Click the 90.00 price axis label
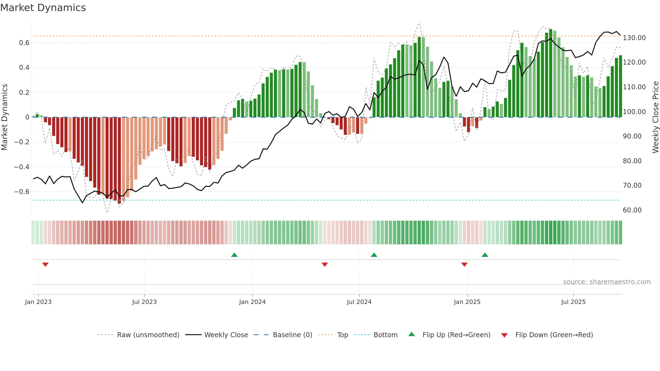This screenshot has width=660, height=371. click(x=632, y=136)
